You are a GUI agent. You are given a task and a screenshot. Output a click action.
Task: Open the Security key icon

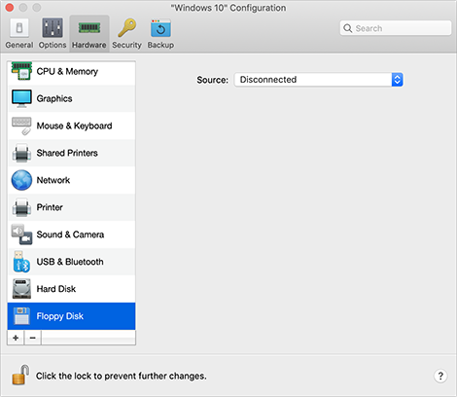(x=126, y=28)
